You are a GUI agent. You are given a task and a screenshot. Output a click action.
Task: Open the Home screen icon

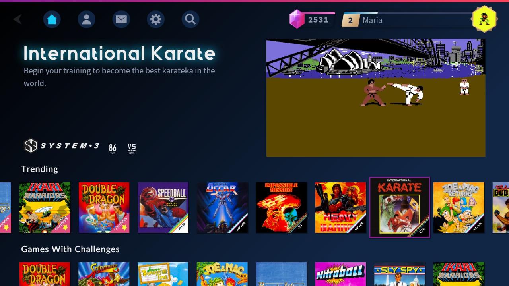[x=52, y=19]
